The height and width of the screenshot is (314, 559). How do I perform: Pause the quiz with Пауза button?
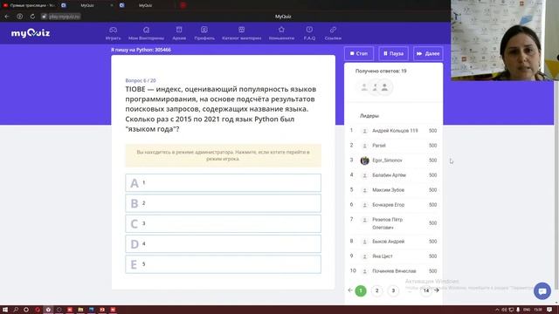click(394, 53)
